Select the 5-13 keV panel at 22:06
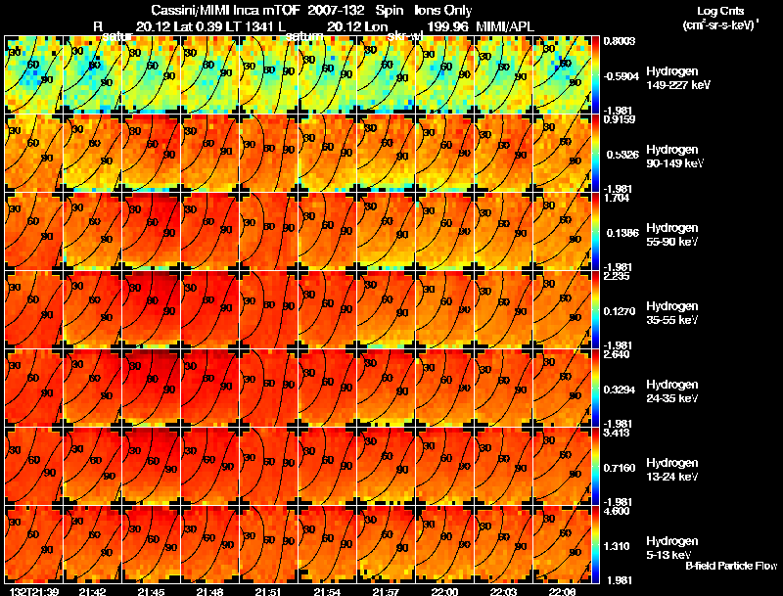 [x=562, y=544]
